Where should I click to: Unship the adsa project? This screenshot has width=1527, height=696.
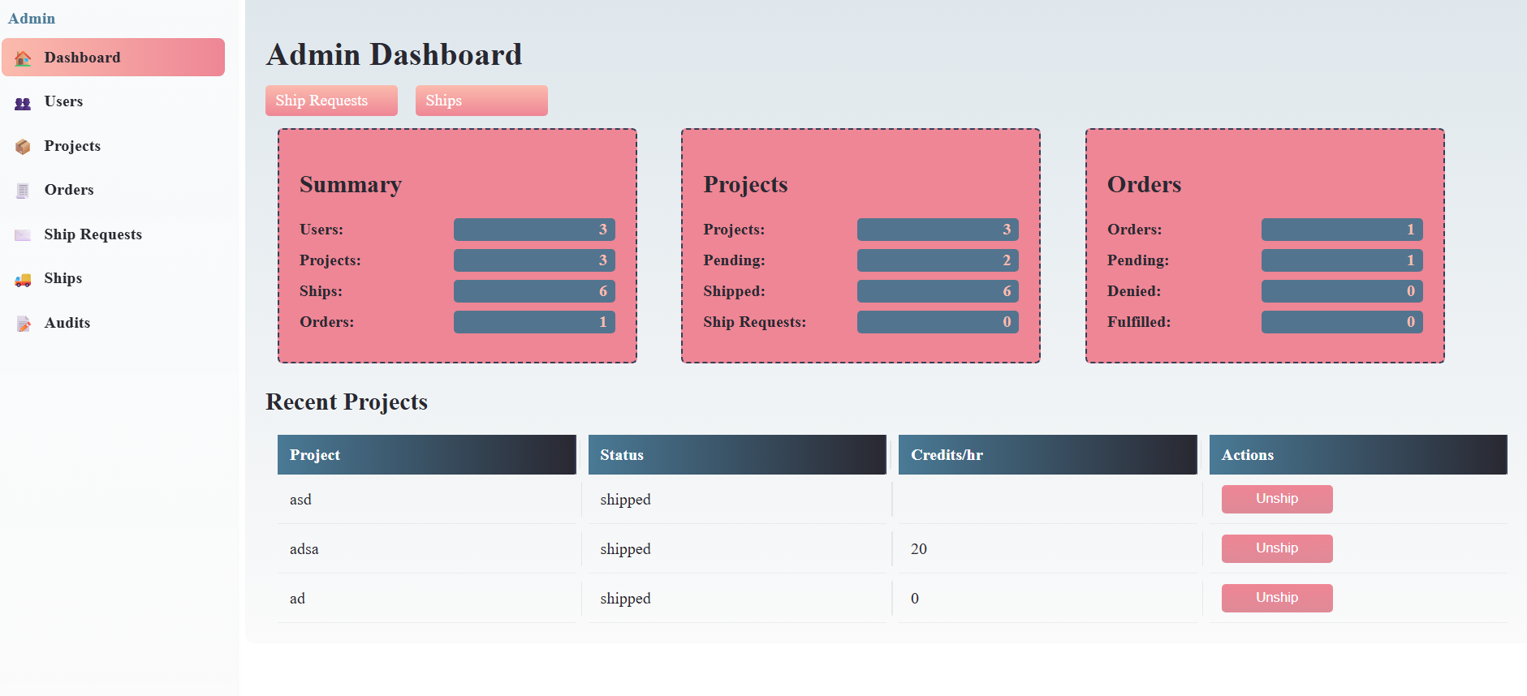pos(1276,548)
